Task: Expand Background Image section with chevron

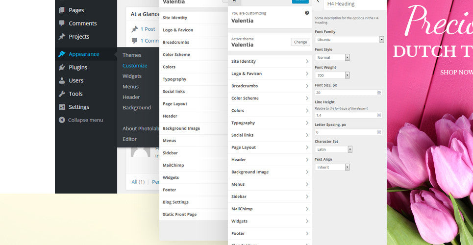Action: [x=270, y=172]
